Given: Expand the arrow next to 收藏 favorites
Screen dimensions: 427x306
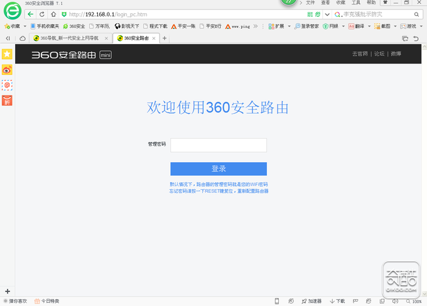Looking at the screenshot, I should 24,26.
